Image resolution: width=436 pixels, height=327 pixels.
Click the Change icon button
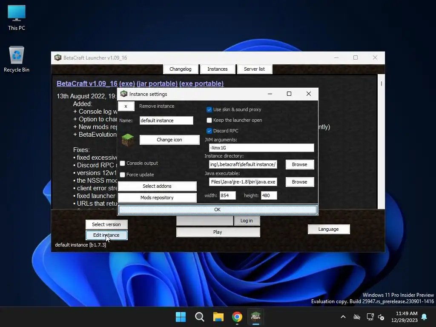click(x=169, y=140)
